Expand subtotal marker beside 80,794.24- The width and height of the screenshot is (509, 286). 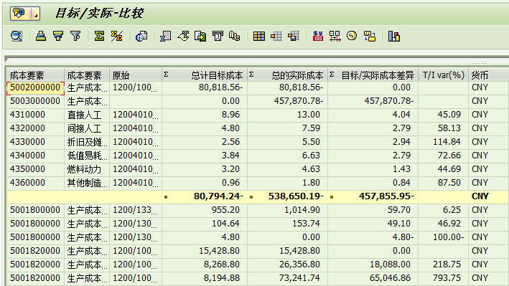166,197
